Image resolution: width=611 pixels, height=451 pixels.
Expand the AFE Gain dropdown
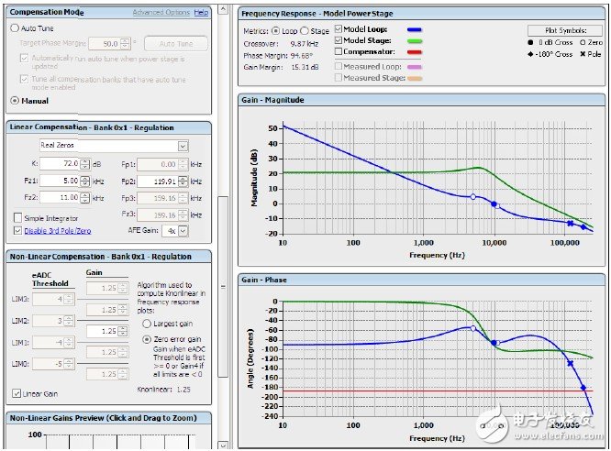(183, 230)
